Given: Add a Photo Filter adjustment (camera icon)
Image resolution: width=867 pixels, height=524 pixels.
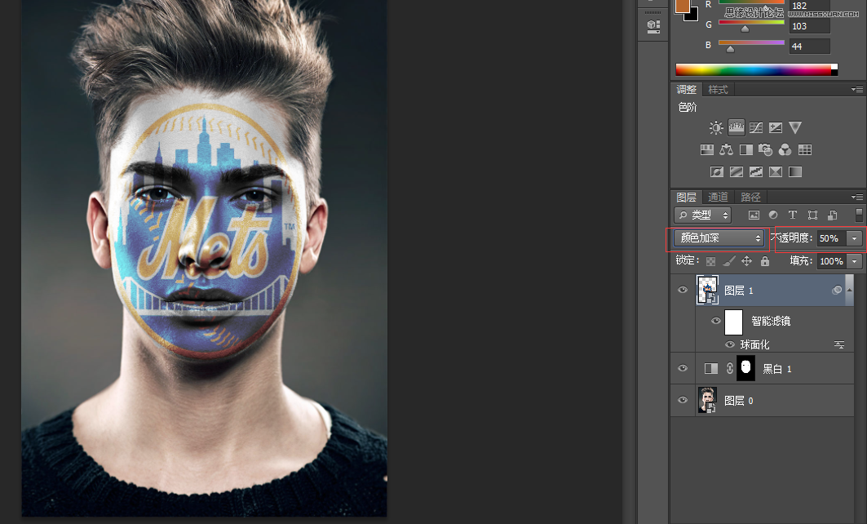Looking at the screenshot, I should (766, 150).
